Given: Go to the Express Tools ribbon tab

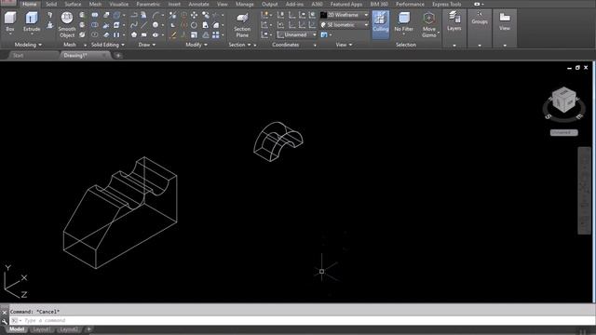Looking at the screenshot, I should tap(447, 4).
